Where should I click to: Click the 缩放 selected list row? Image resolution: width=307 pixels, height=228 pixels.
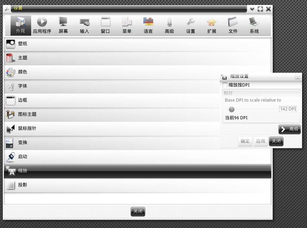[138, 171]
